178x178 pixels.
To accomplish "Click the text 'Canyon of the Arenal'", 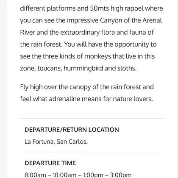I will tap(131, 20).
